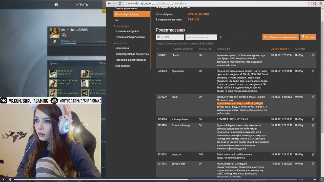Open the FAQ sidebar item
Viewport: 324px width, 182px height.
tap(117, 20)
